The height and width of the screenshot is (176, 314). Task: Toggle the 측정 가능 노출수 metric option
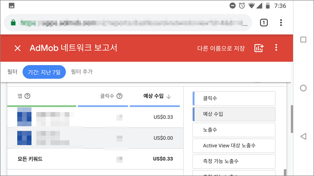234,161
